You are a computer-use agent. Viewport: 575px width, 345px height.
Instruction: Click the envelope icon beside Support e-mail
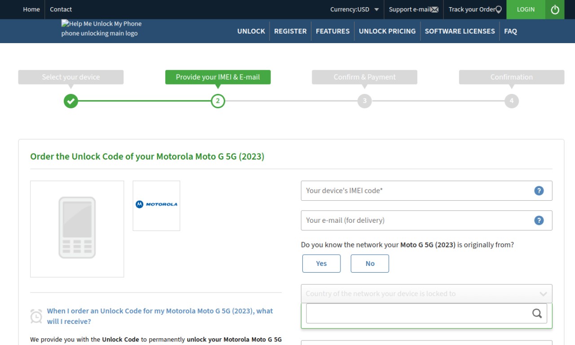pos(434,9)
